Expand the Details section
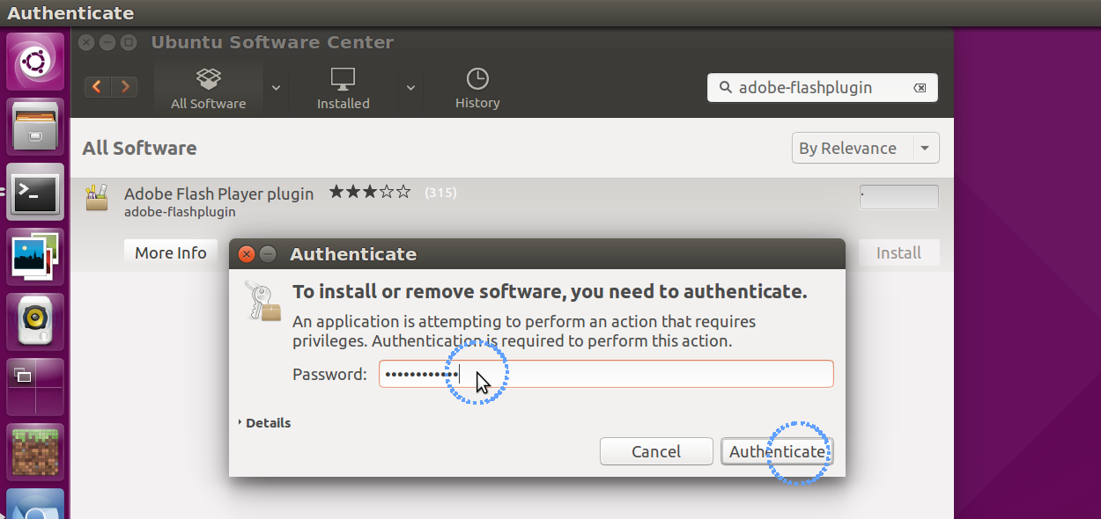This screenshot has height=519, width=1101. click(264, 423)
